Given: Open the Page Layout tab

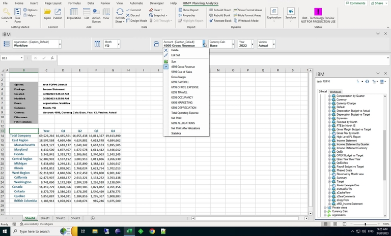Looking at the screenshot, I should [53, 3].
